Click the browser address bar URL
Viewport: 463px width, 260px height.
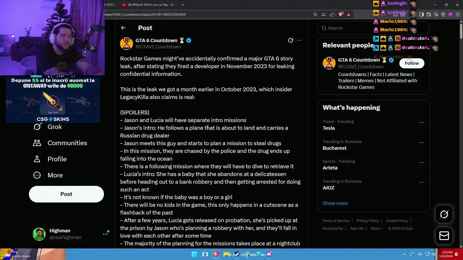pos(145,14)
